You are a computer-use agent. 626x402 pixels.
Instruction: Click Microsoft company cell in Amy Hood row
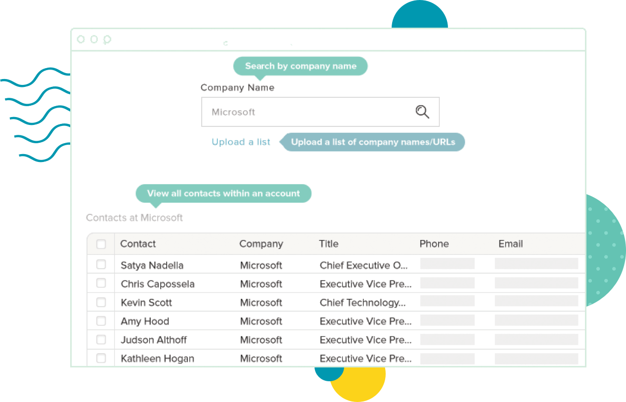click(x=261, y=322)
